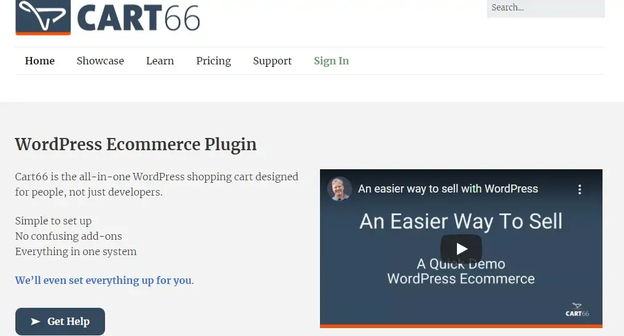Click the Cart66 watermark inside the video
Viewport: 624px width, 336px height.
pyautogui.click(x=577, y=310)
